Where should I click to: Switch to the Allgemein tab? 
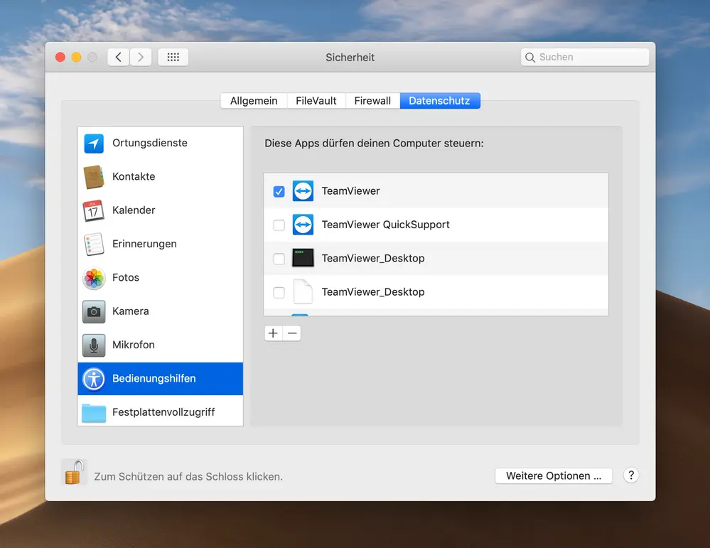point(254,100)
